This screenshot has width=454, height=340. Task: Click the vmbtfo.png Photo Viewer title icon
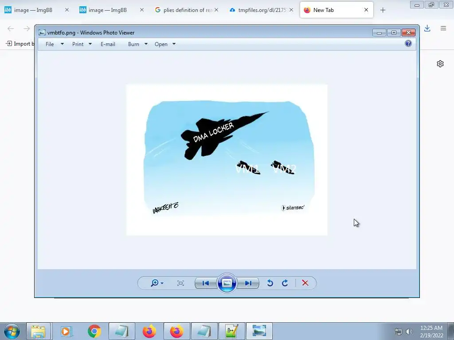click(42, 32)
